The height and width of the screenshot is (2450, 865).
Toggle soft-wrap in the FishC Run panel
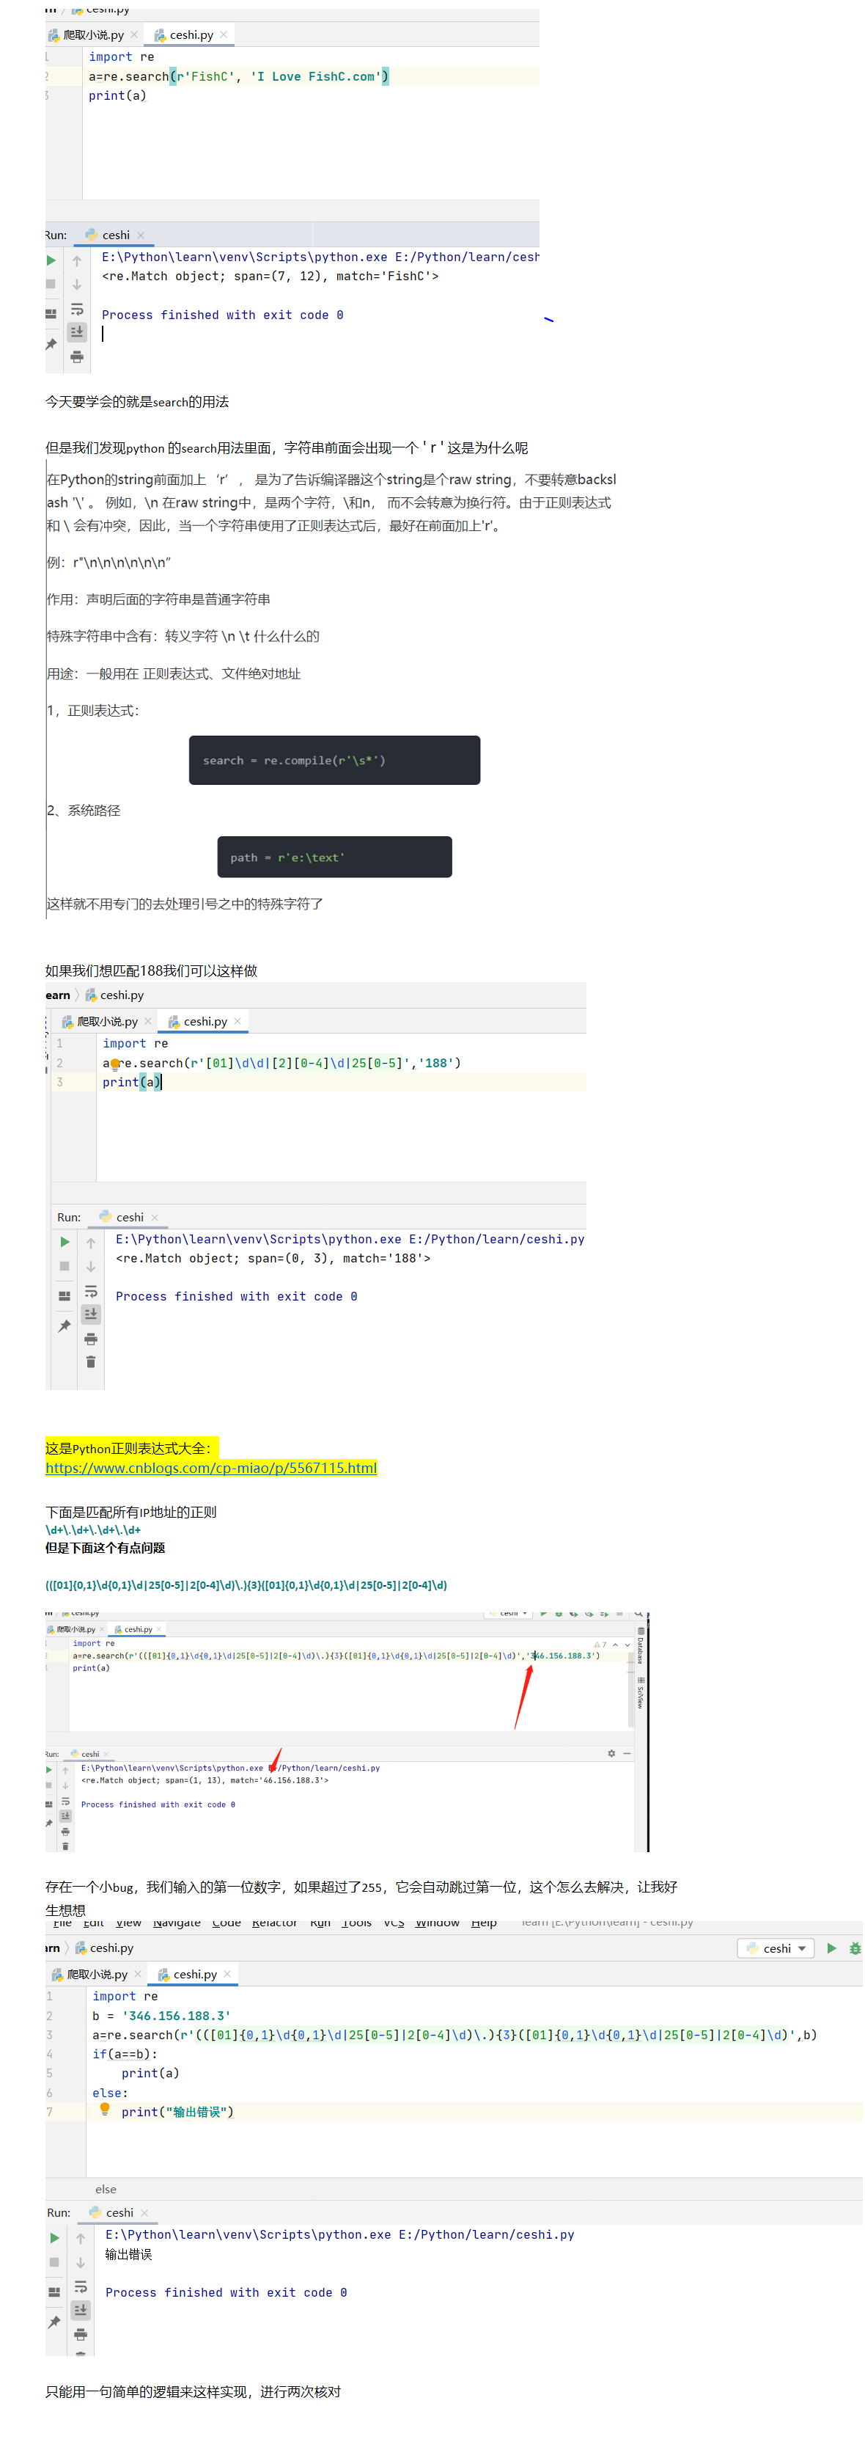[x=77, y=309]
